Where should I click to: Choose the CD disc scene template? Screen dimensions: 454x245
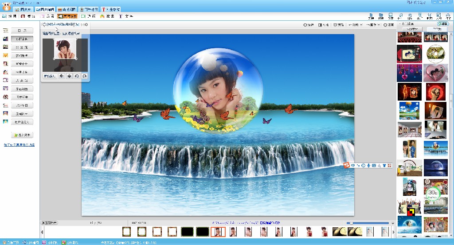click(436, 54)
